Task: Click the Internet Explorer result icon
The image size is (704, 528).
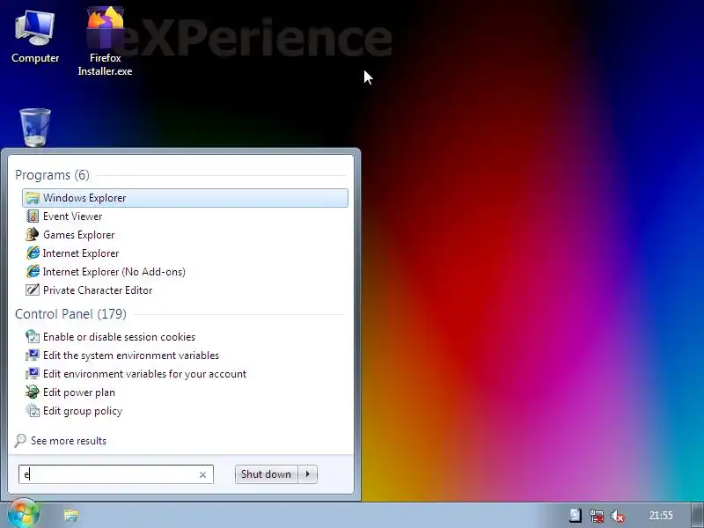Action: (33, 253)
